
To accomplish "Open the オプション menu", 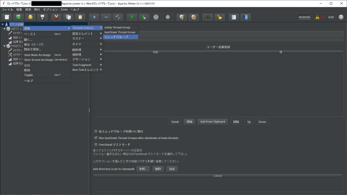I will (x=50, y=9).
